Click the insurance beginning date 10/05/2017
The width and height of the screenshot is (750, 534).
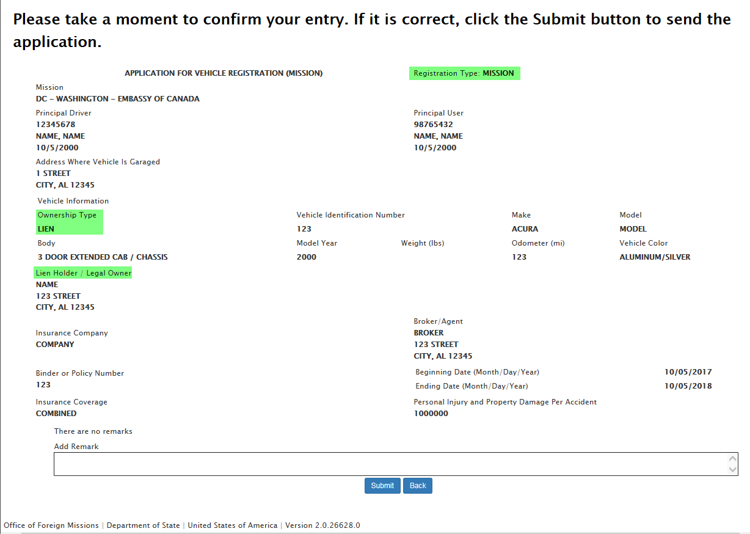tap(688, 372)
